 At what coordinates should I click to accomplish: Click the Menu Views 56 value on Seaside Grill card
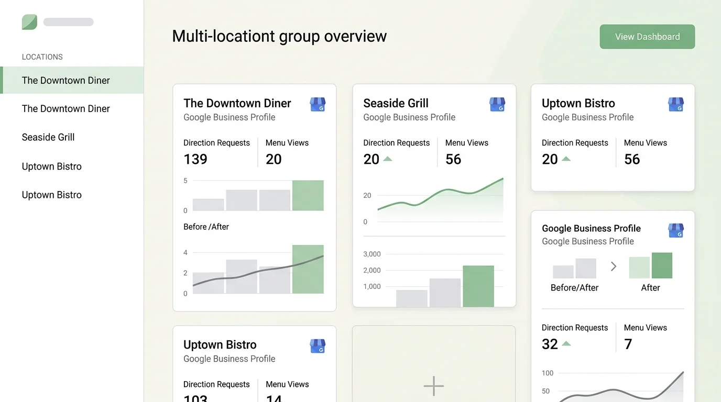click(453, 159)
